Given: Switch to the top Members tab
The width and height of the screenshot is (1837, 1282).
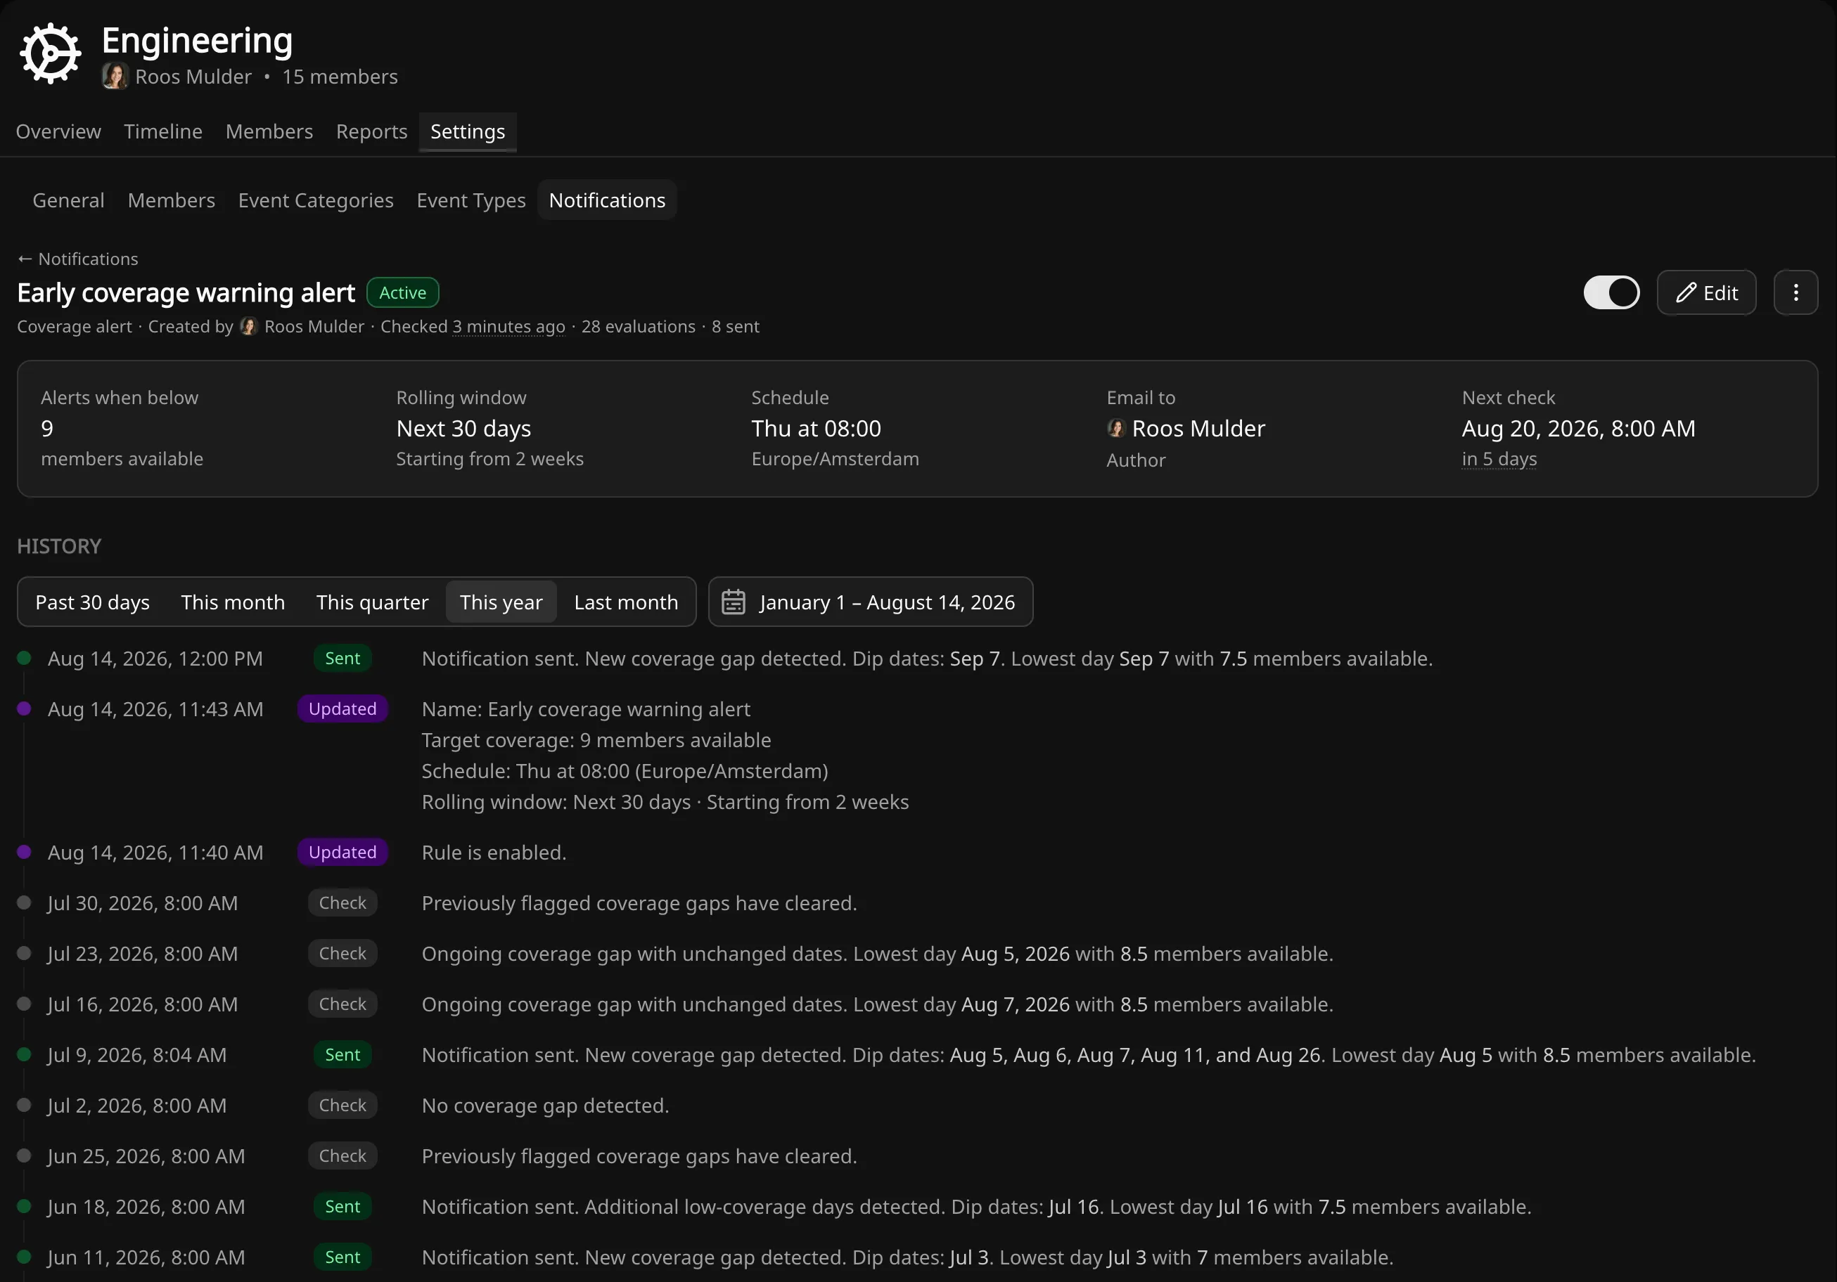Looking at the screenshot, I should pyautogui.click(x=269, y=131).
